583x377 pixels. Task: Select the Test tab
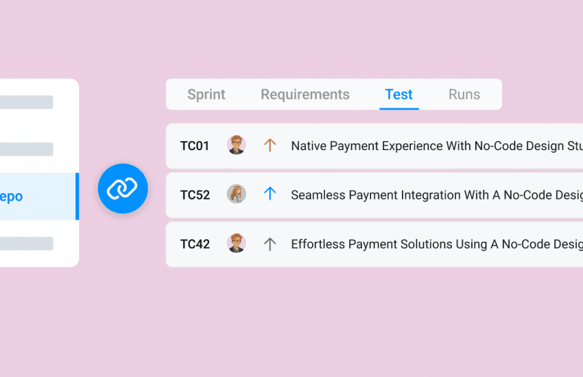(x=398, y=95)
